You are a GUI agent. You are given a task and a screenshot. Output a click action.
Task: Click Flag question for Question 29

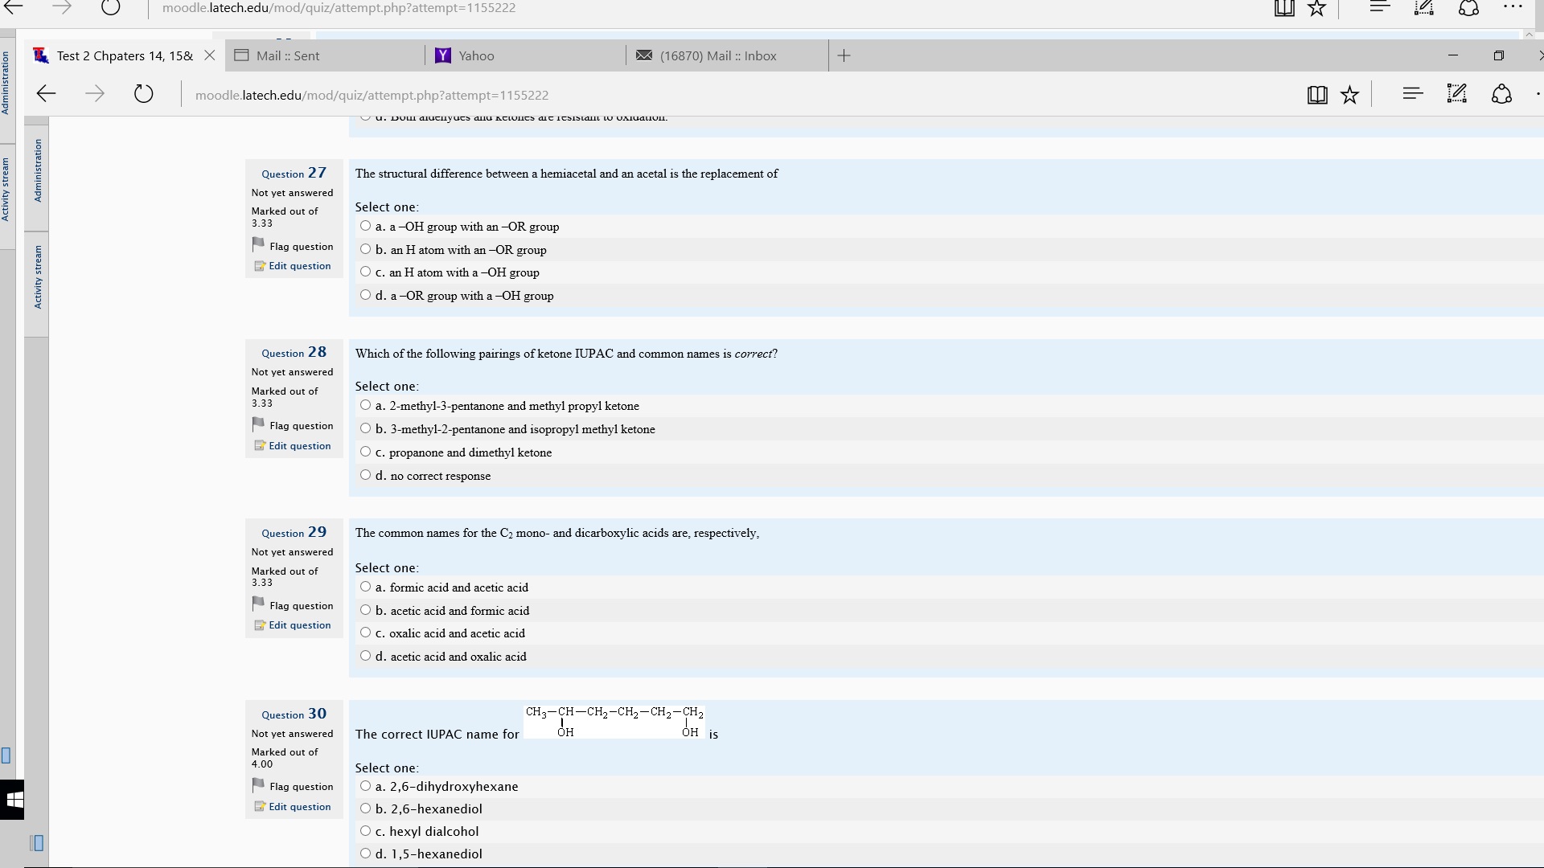pyautogui.click(x=302, y=606)
